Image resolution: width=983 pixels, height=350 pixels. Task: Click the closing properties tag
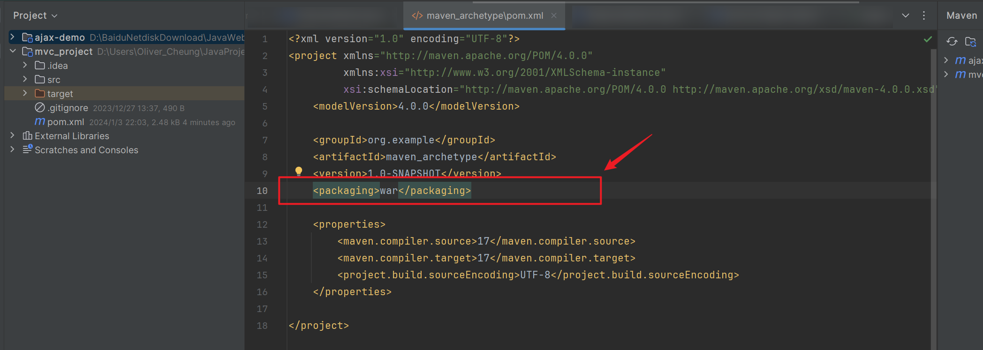pos(352,292)
